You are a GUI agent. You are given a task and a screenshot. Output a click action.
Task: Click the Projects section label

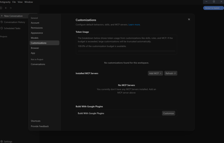pyautogui.click(x=4, y=36)
